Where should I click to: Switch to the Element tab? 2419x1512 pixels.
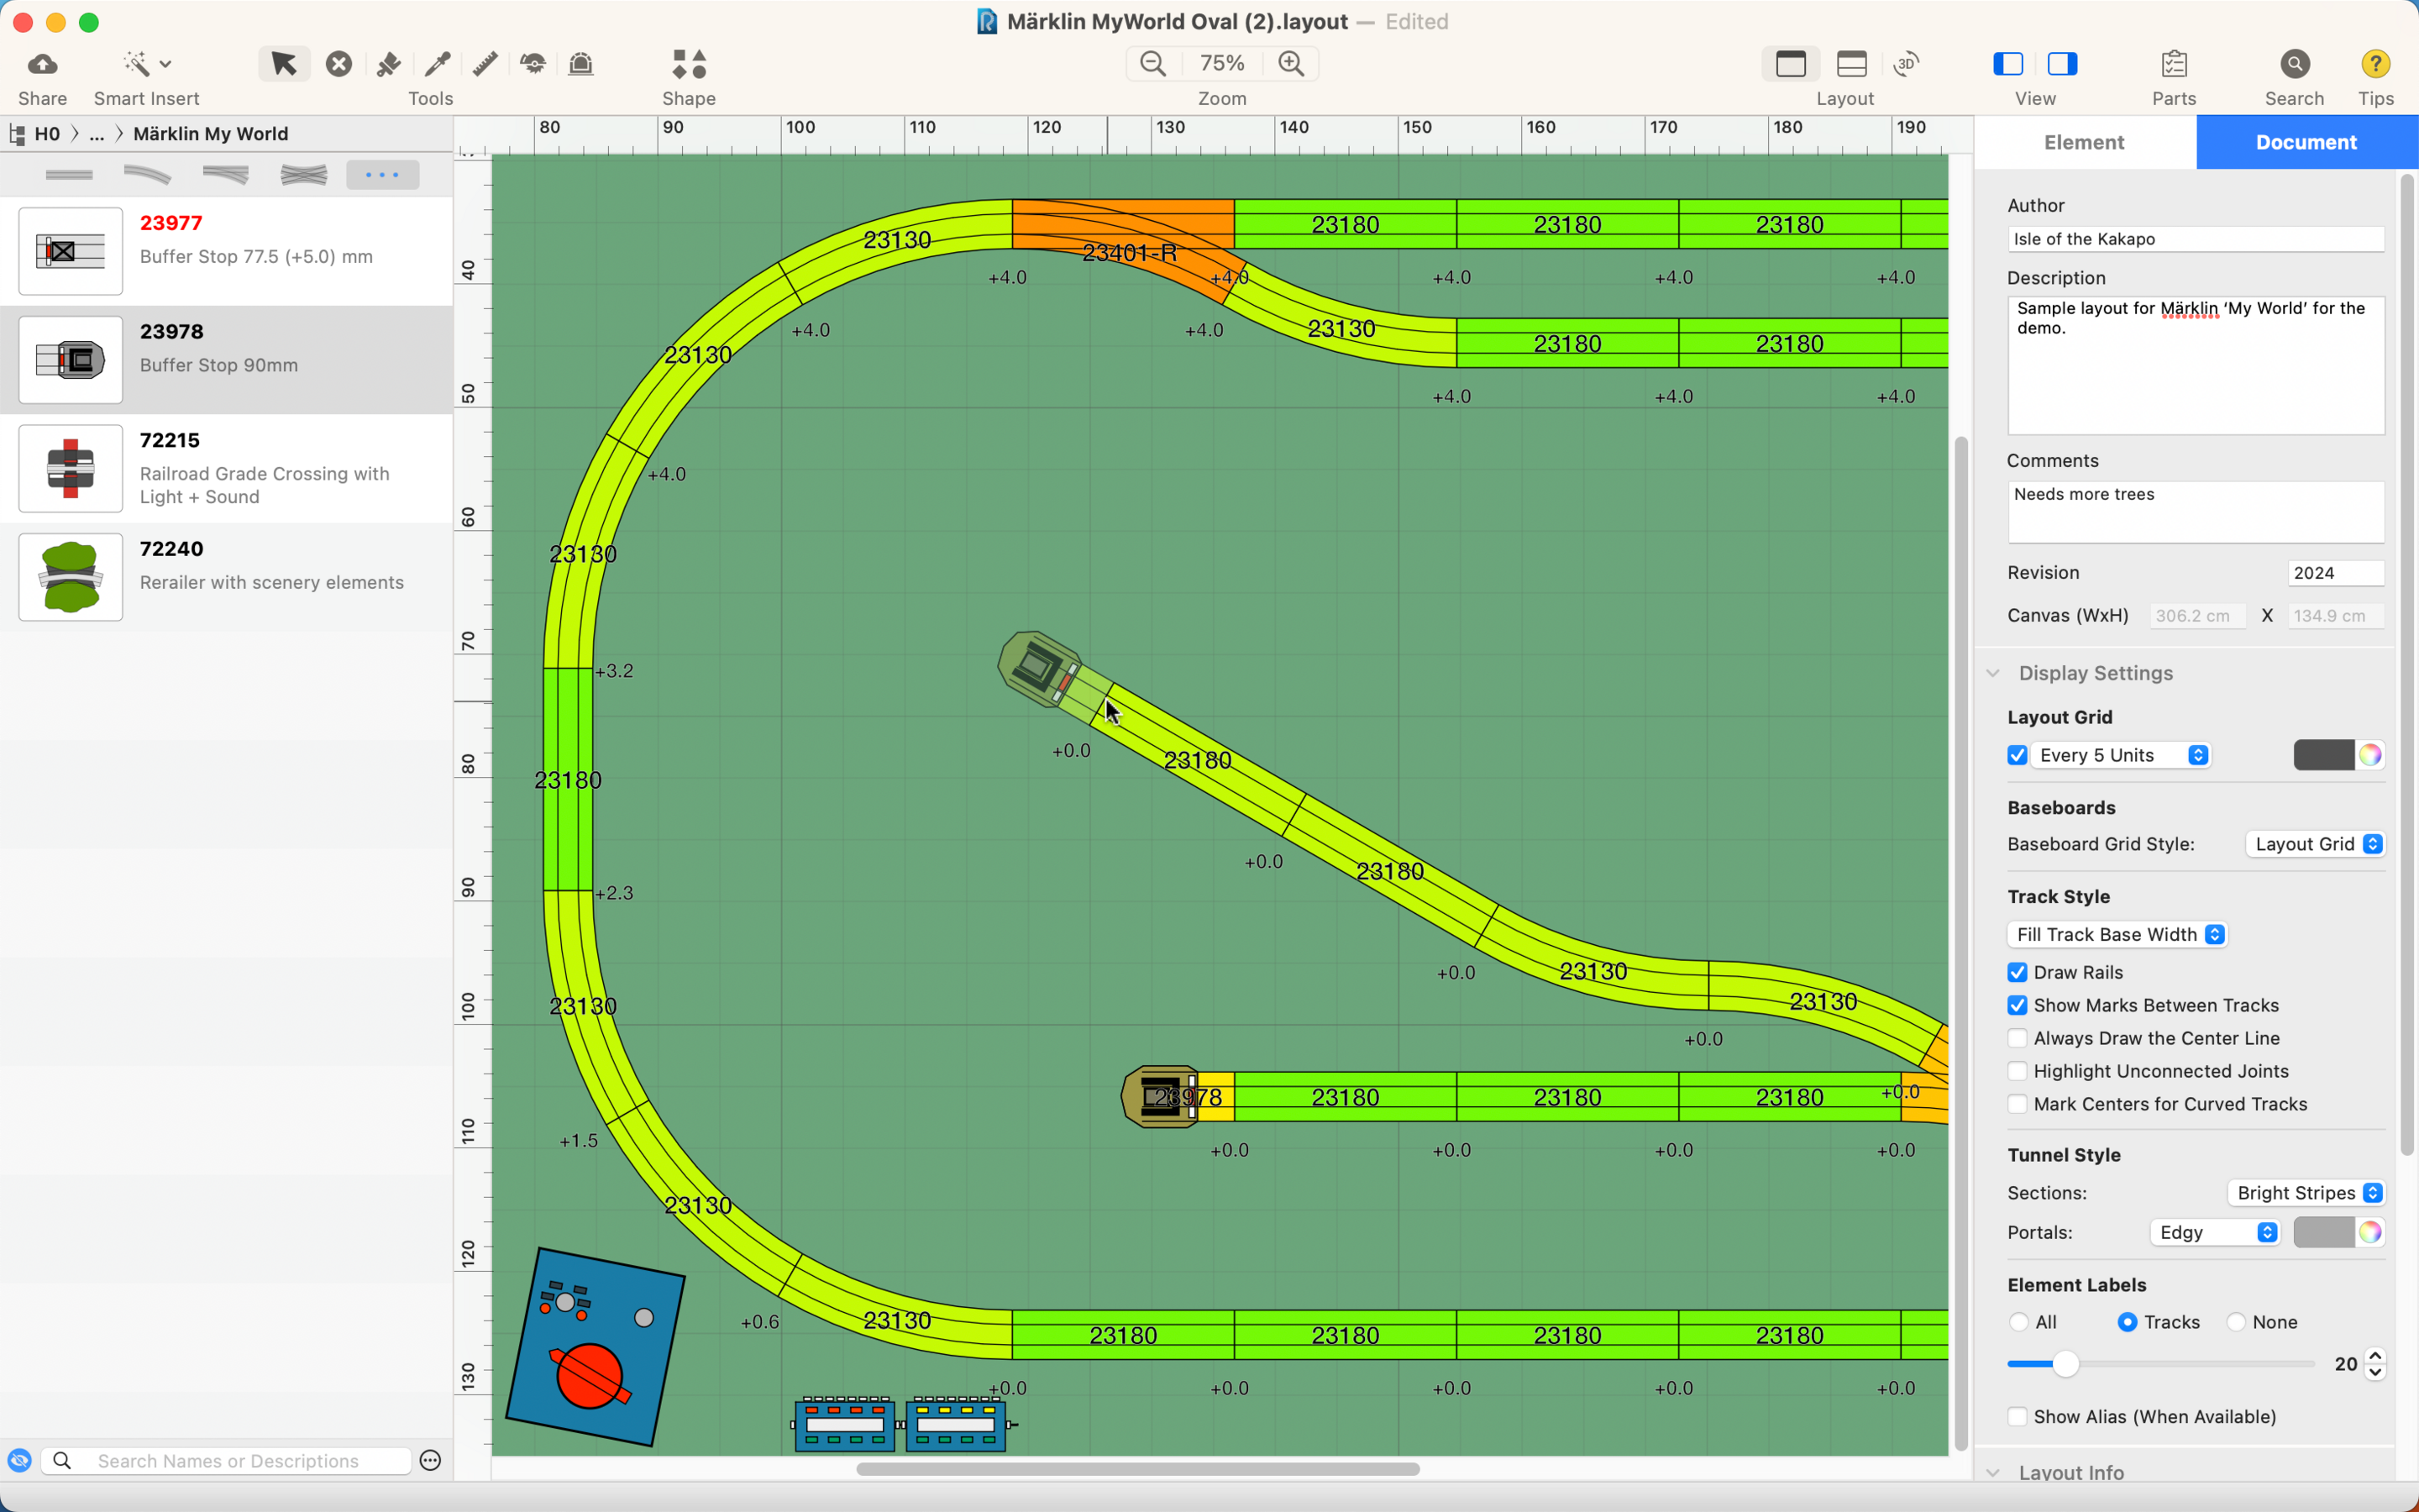pyautogui.click(x=2084, y=142)
